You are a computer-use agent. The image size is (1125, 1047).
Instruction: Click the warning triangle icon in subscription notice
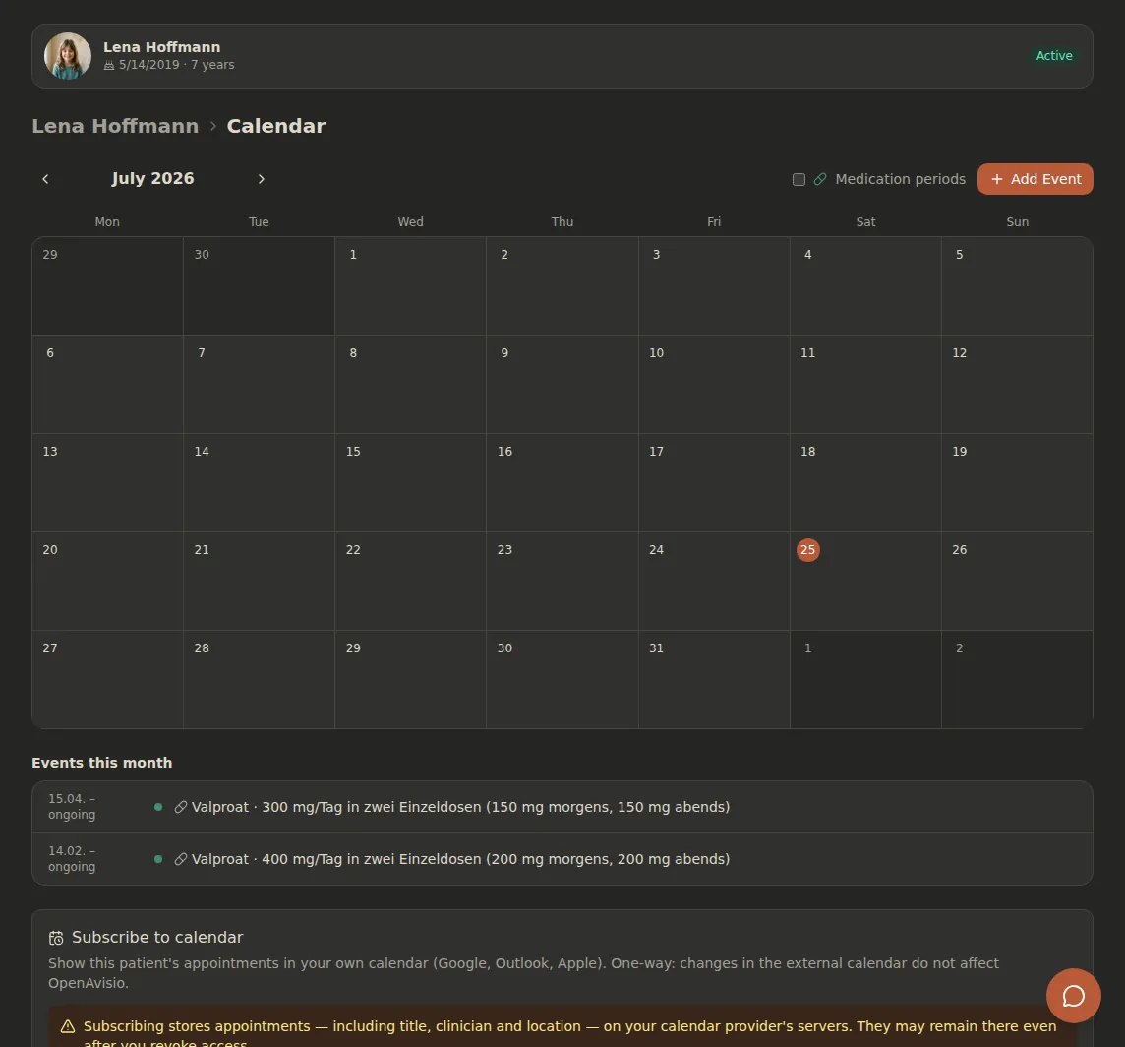68,1027
